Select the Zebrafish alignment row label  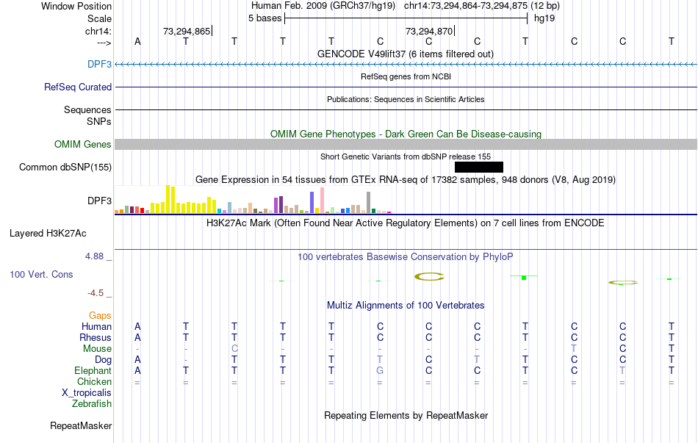[92, 404]
